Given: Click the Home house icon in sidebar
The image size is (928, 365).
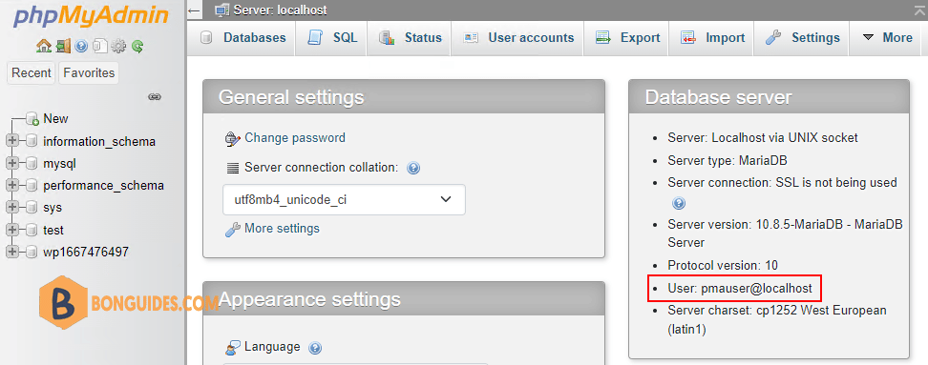Looking at the screenshot, I should point(43,46).
